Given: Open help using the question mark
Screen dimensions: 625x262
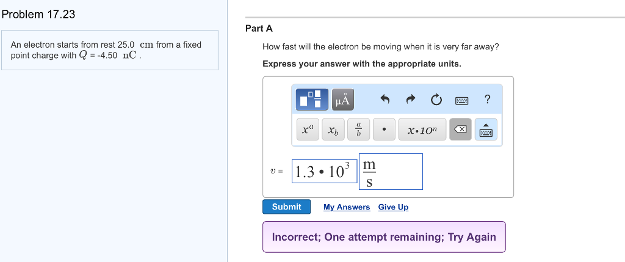Looking at the screenshot, I should tap(487, 99).
